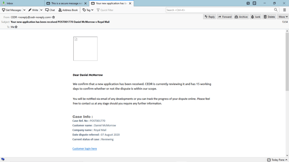
Task: Open the More actions dropdown
Action: [283, 17]
